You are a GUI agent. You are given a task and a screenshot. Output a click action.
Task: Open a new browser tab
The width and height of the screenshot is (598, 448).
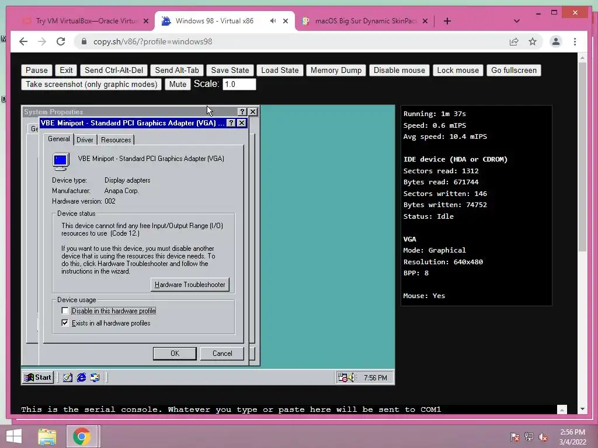coord(447,21)
